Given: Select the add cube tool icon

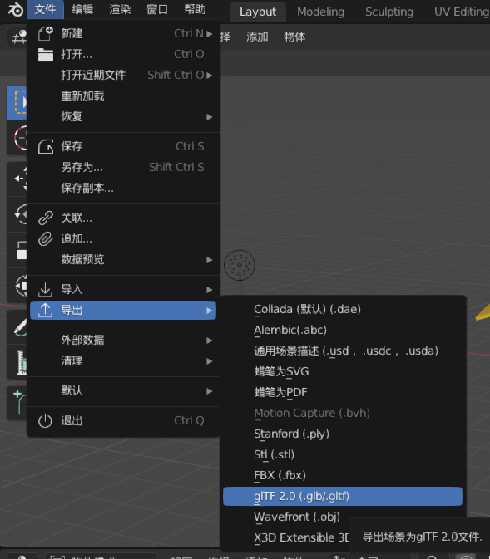Looking at the screenshot, I should 17,403.
